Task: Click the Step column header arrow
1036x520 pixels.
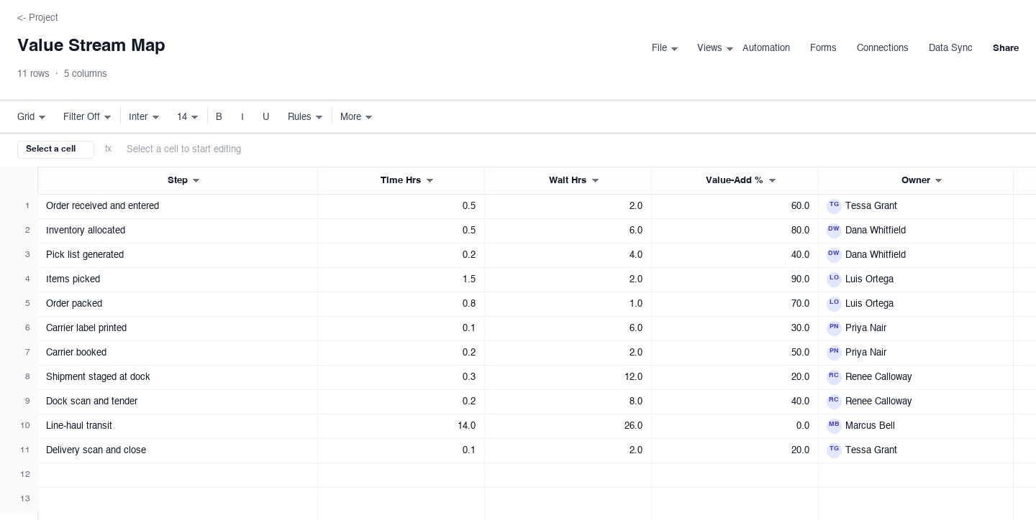Action: [196, 181]
